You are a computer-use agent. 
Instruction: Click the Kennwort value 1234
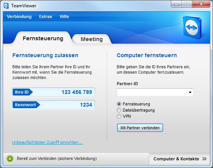[86, 105]
